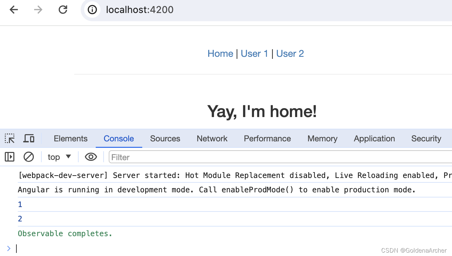Click the logged value 1

(20, 204)
